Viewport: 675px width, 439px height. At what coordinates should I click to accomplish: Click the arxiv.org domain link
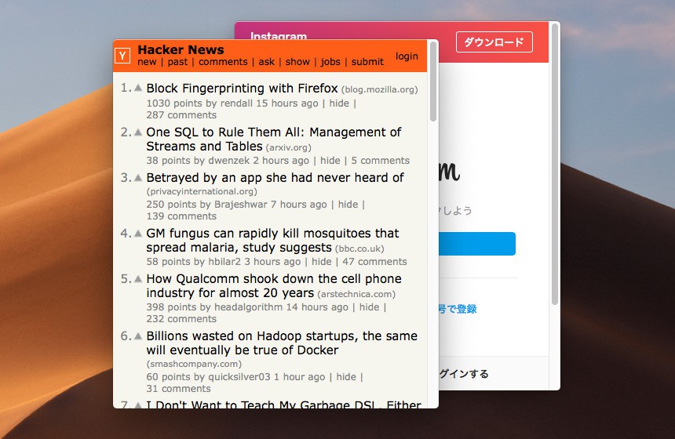pos(288,147)
